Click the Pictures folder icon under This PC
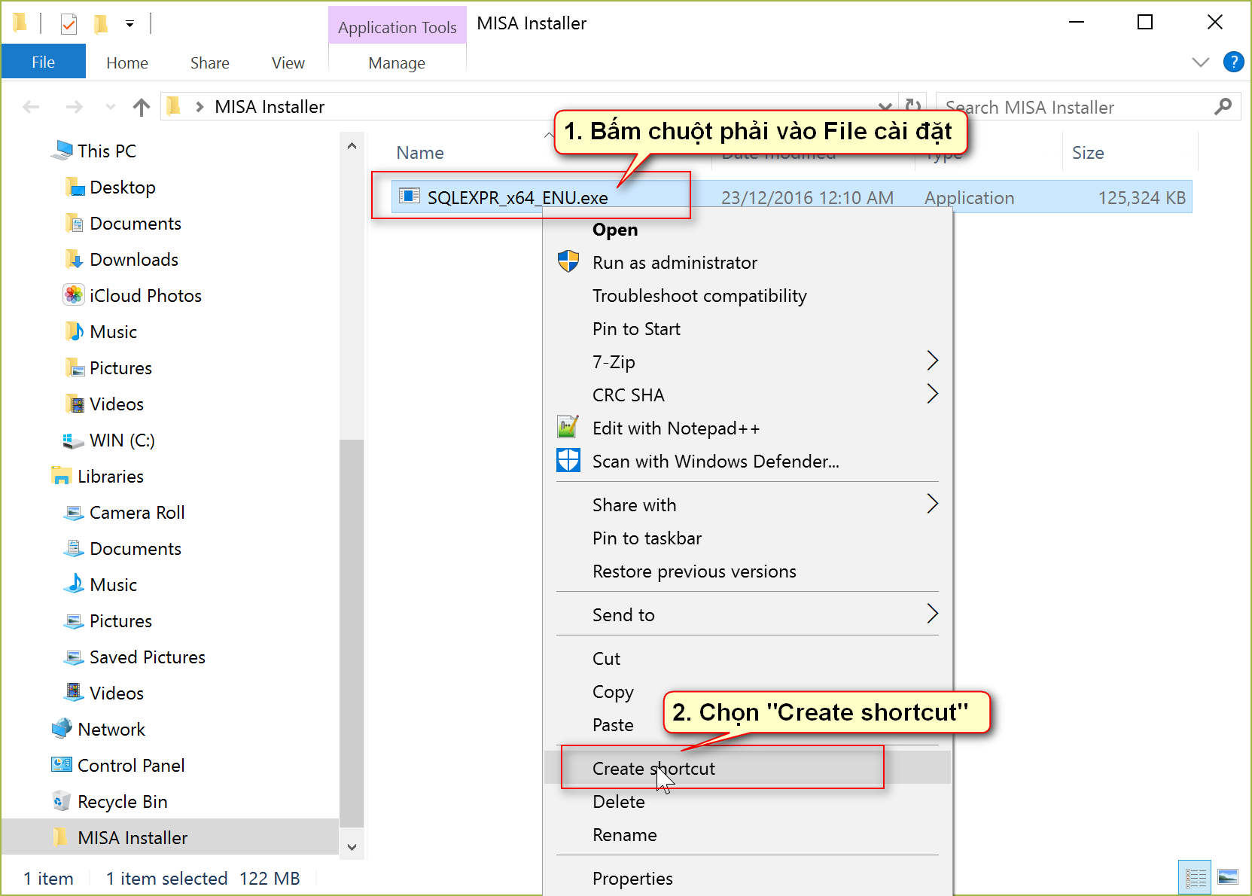The image size is (1252, 896). (x=74, y=367)
